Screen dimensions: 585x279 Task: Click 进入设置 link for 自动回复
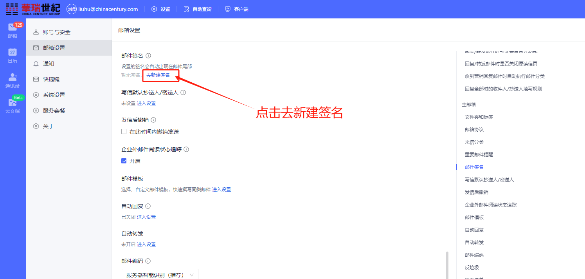tap(146, 217)
